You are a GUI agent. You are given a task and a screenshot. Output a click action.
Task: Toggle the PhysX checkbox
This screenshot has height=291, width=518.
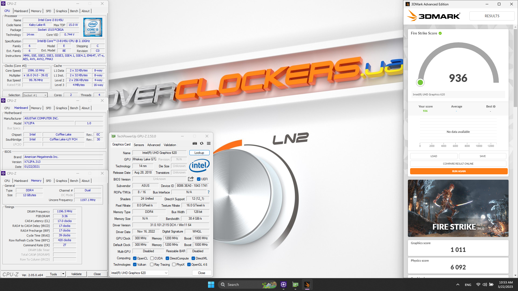[174, 265]
